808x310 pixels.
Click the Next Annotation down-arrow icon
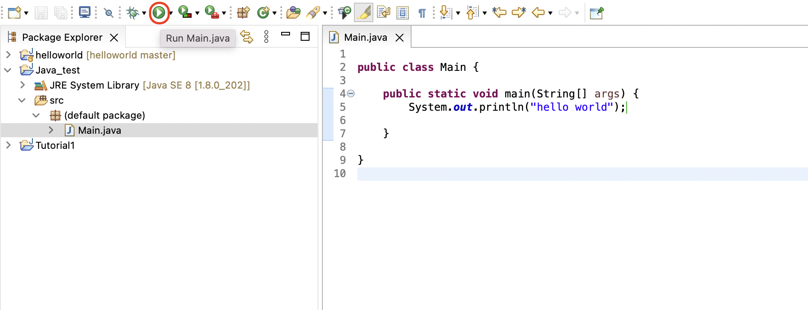pos(446,12)
